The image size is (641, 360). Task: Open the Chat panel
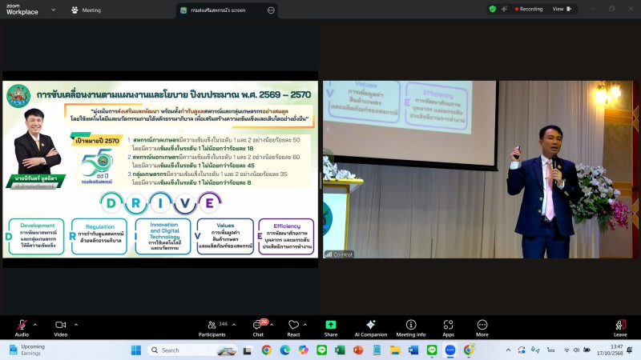pyautogui.click(x=260, y=326)
